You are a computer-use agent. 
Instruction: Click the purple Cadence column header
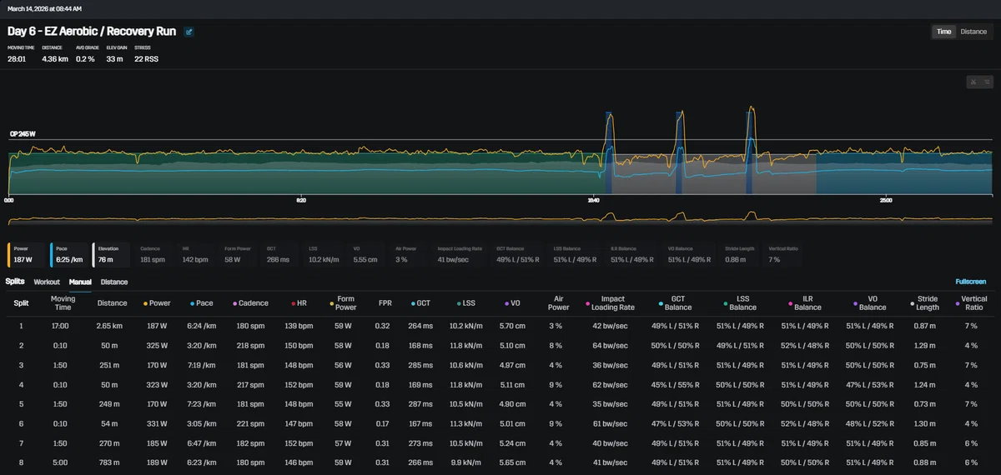pos(254,303)
